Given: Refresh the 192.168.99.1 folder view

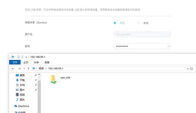Looking at the screenshot, I should [x=191, y=69].
